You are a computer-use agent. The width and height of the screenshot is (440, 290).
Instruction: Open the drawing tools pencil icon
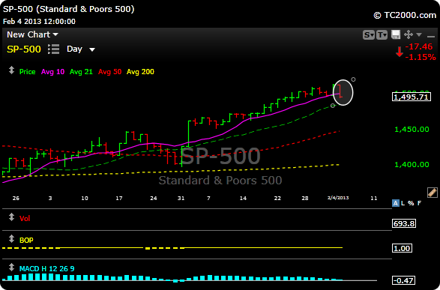(433, 193)
